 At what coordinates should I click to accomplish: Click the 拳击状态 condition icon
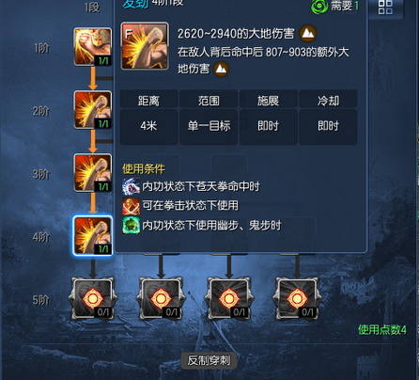131,206
